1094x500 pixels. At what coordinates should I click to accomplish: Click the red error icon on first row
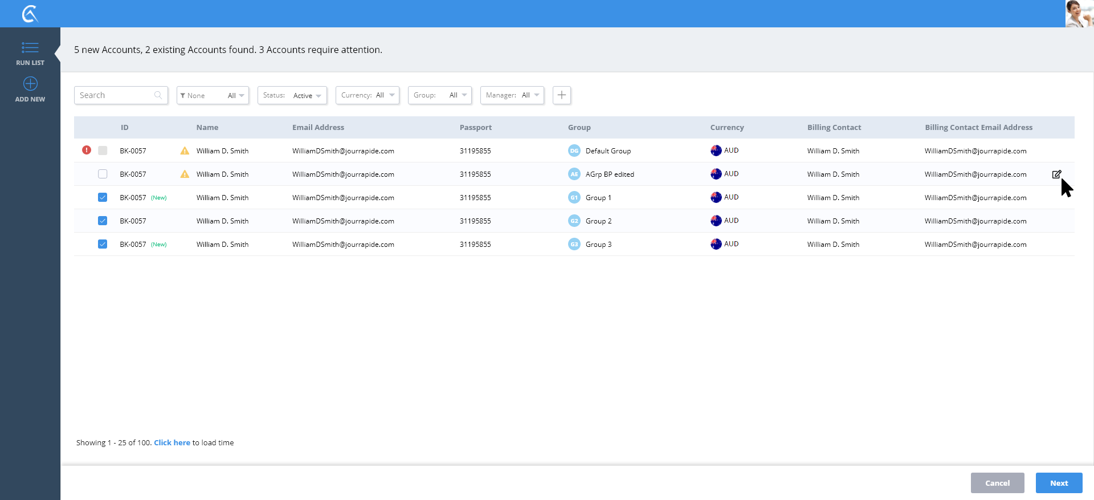click(87, 150)
